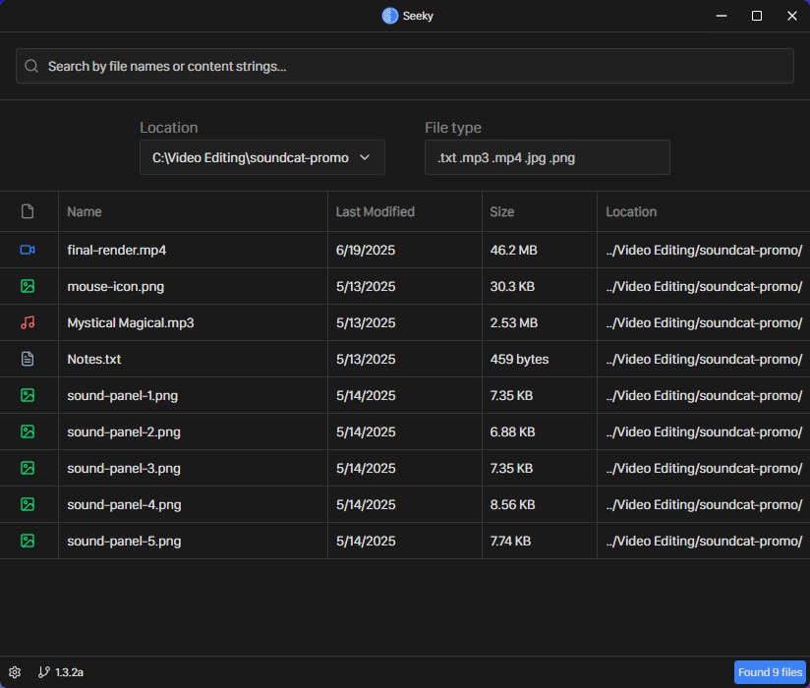The width and height of the screenshot is (810, 688).
Task: Click the git branch version icon
Action: point(44,672)
